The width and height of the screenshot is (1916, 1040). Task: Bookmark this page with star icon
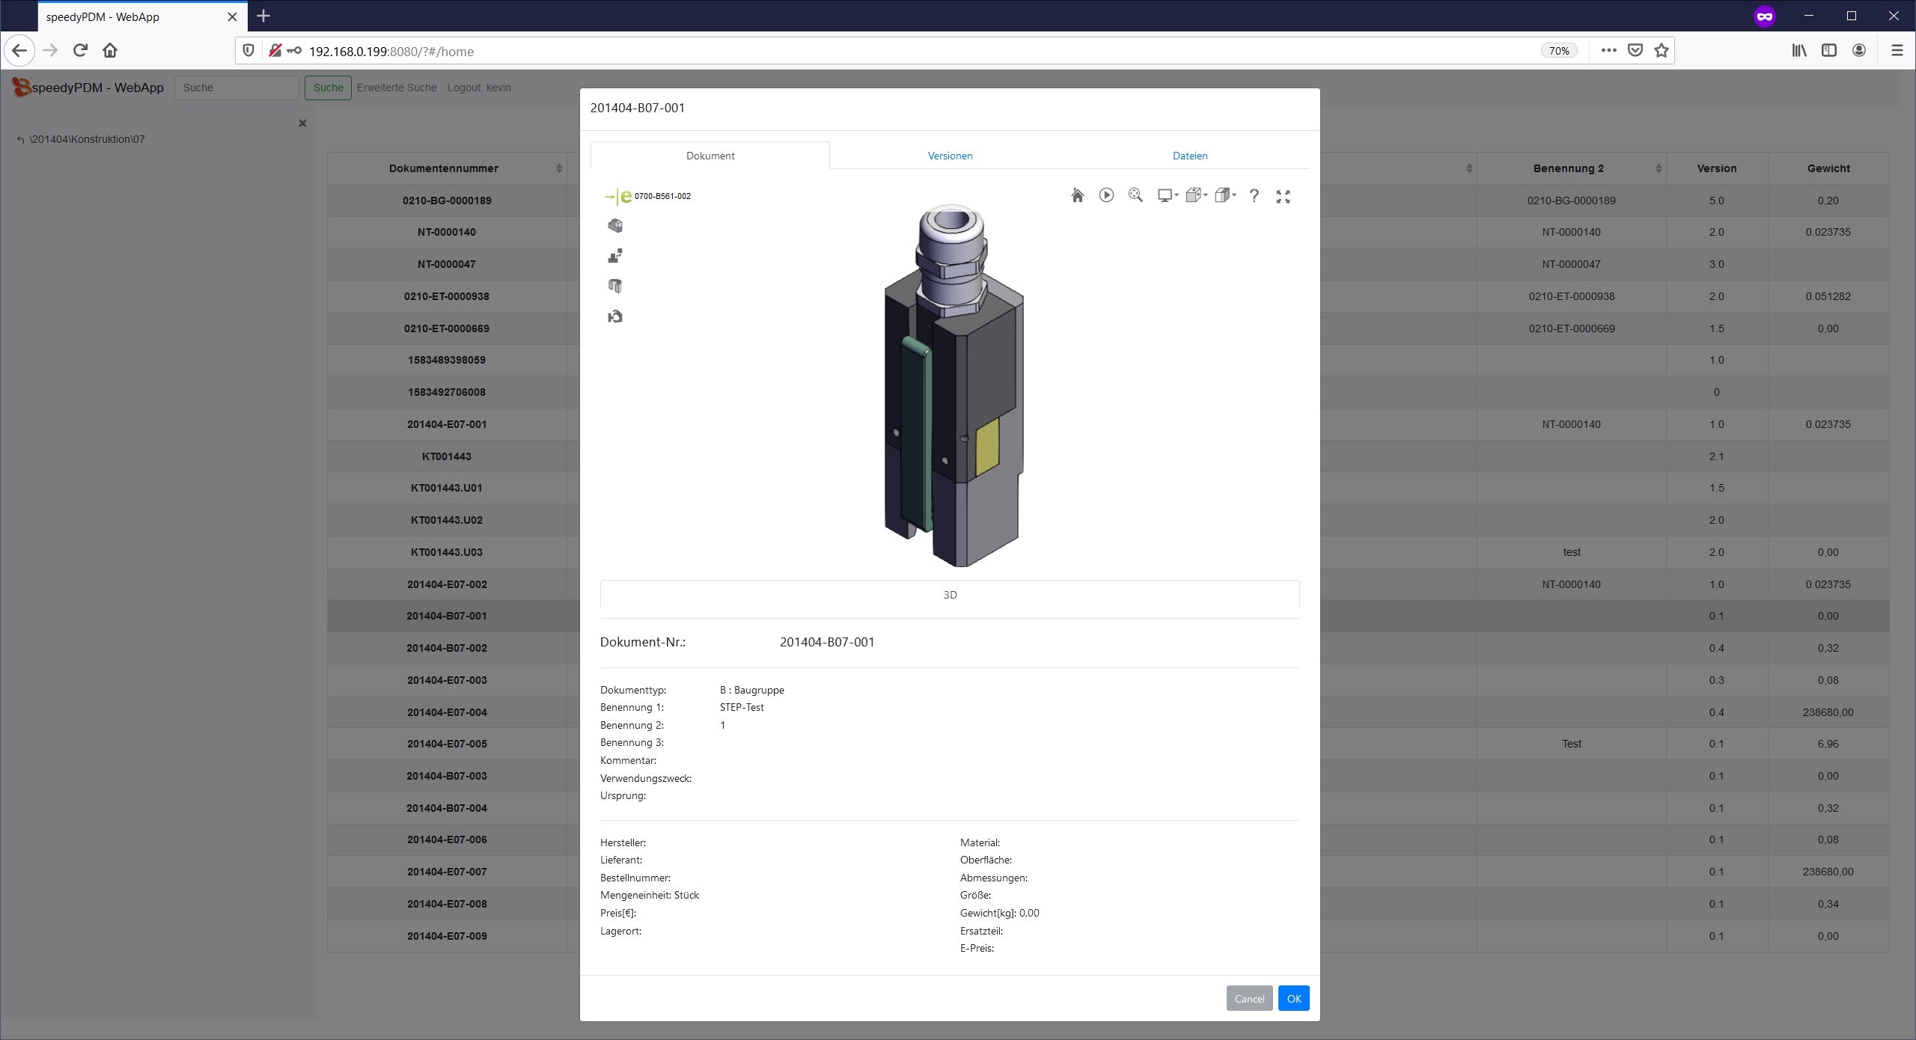pos(1662,50)
